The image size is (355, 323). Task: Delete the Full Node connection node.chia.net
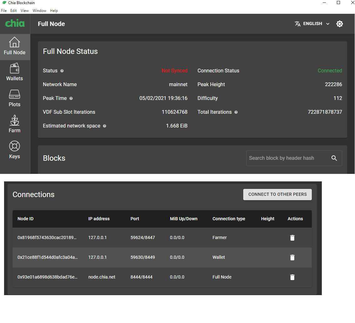point(292,277)
